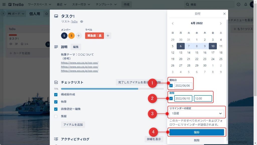
Task: Go to previous month in calendar
Action: [173, 23]
